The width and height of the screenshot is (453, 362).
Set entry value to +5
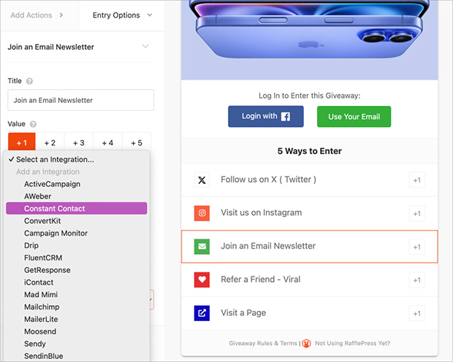tap(137, 142)
